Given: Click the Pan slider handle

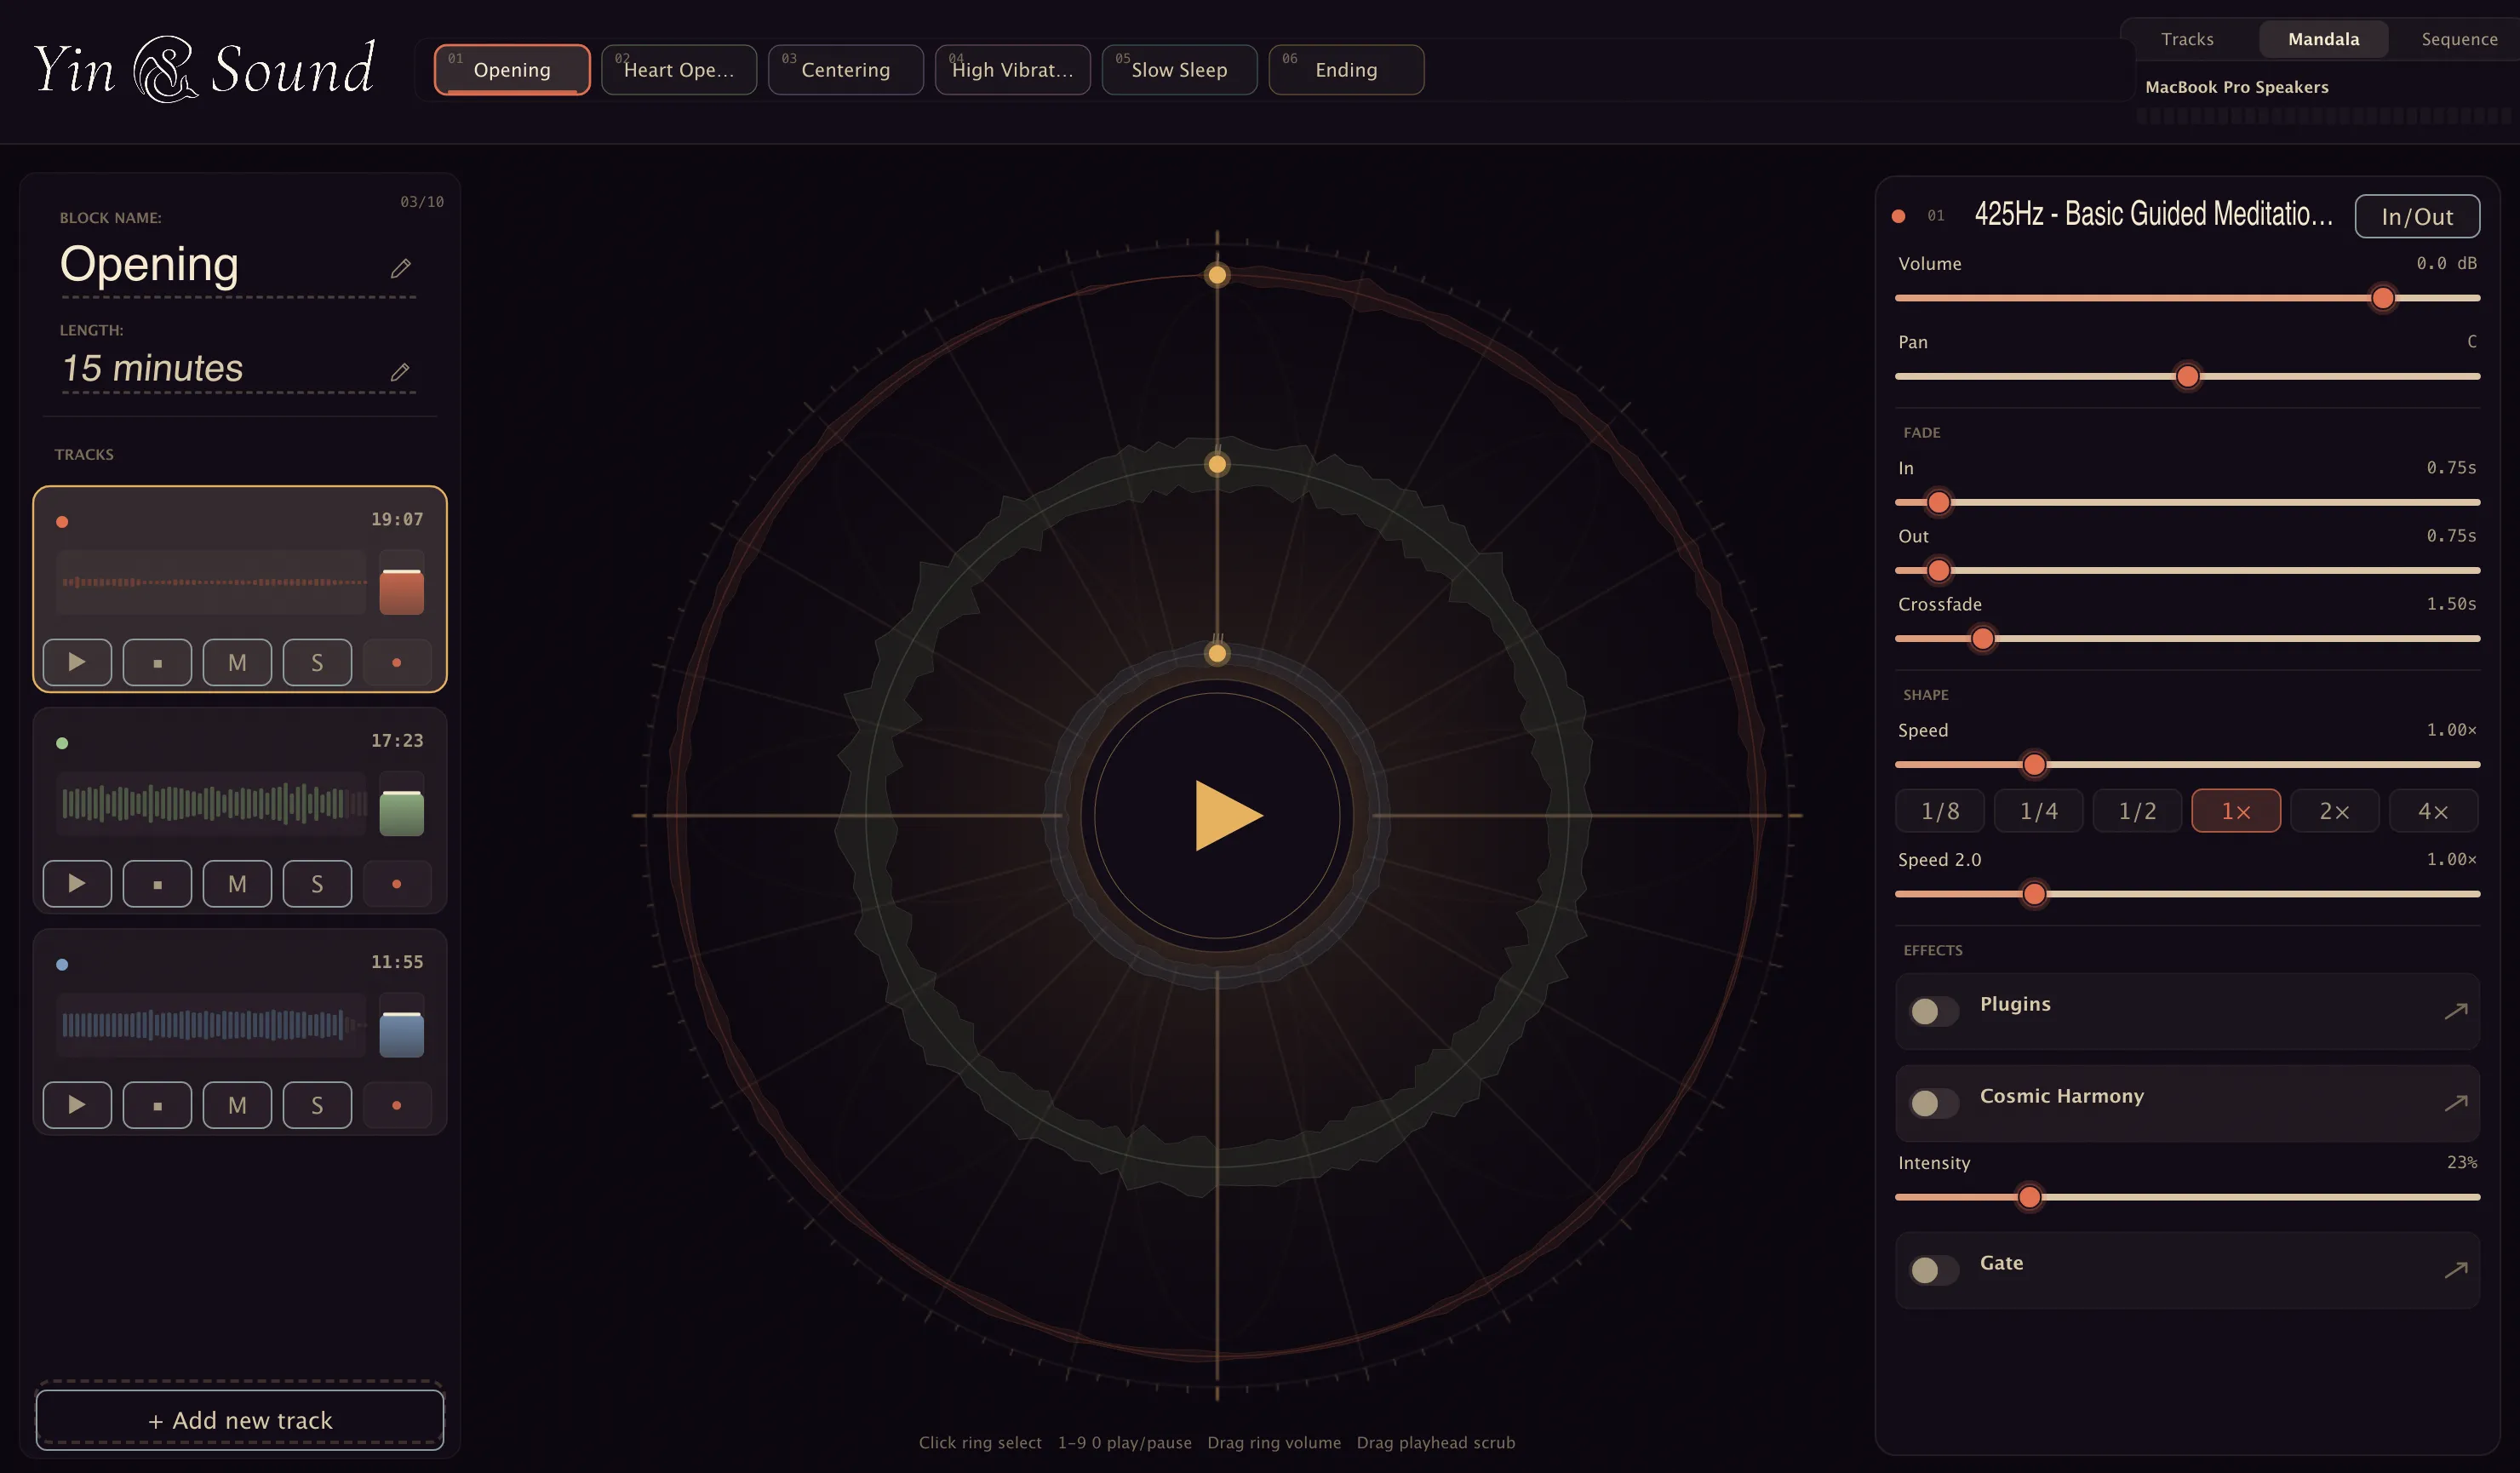Looking at the screenshot, I should (x=2188, y=377).
